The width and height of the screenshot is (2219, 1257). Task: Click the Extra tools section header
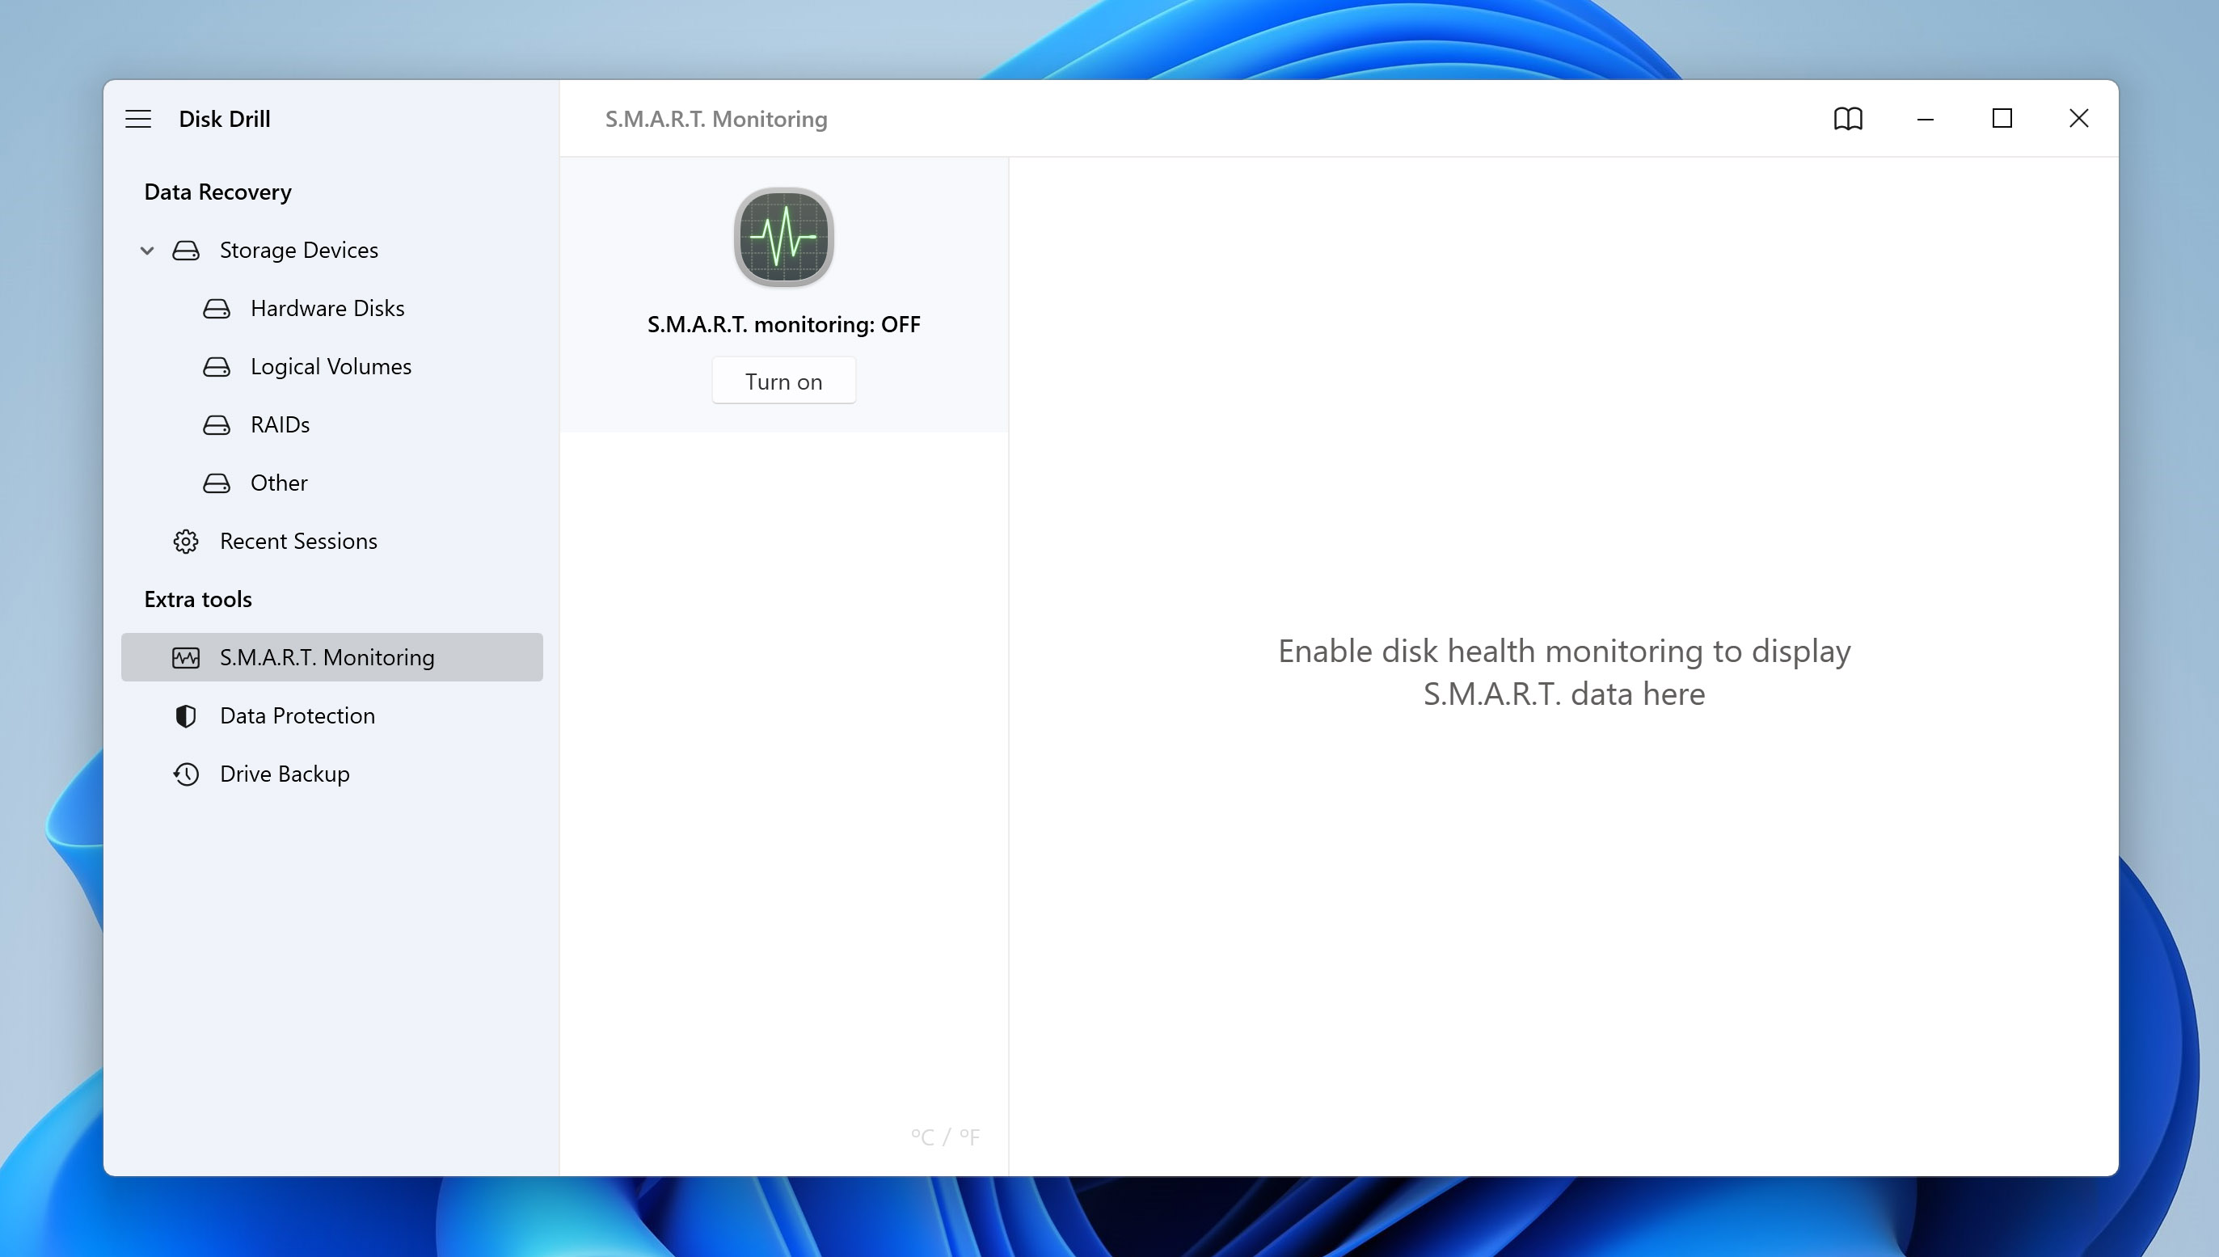click(x=197, y=599)
